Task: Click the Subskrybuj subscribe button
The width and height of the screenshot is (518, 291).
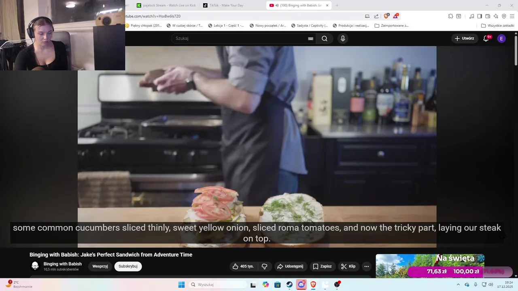Action: 128,266
